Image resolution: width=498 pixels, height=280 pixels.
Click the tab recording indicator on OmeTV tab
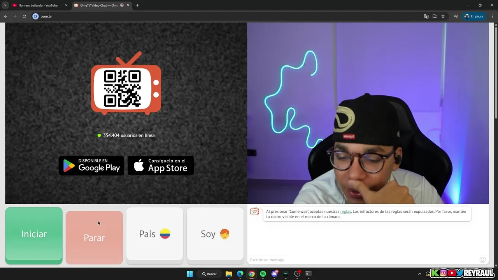click(x=122, y=5)
